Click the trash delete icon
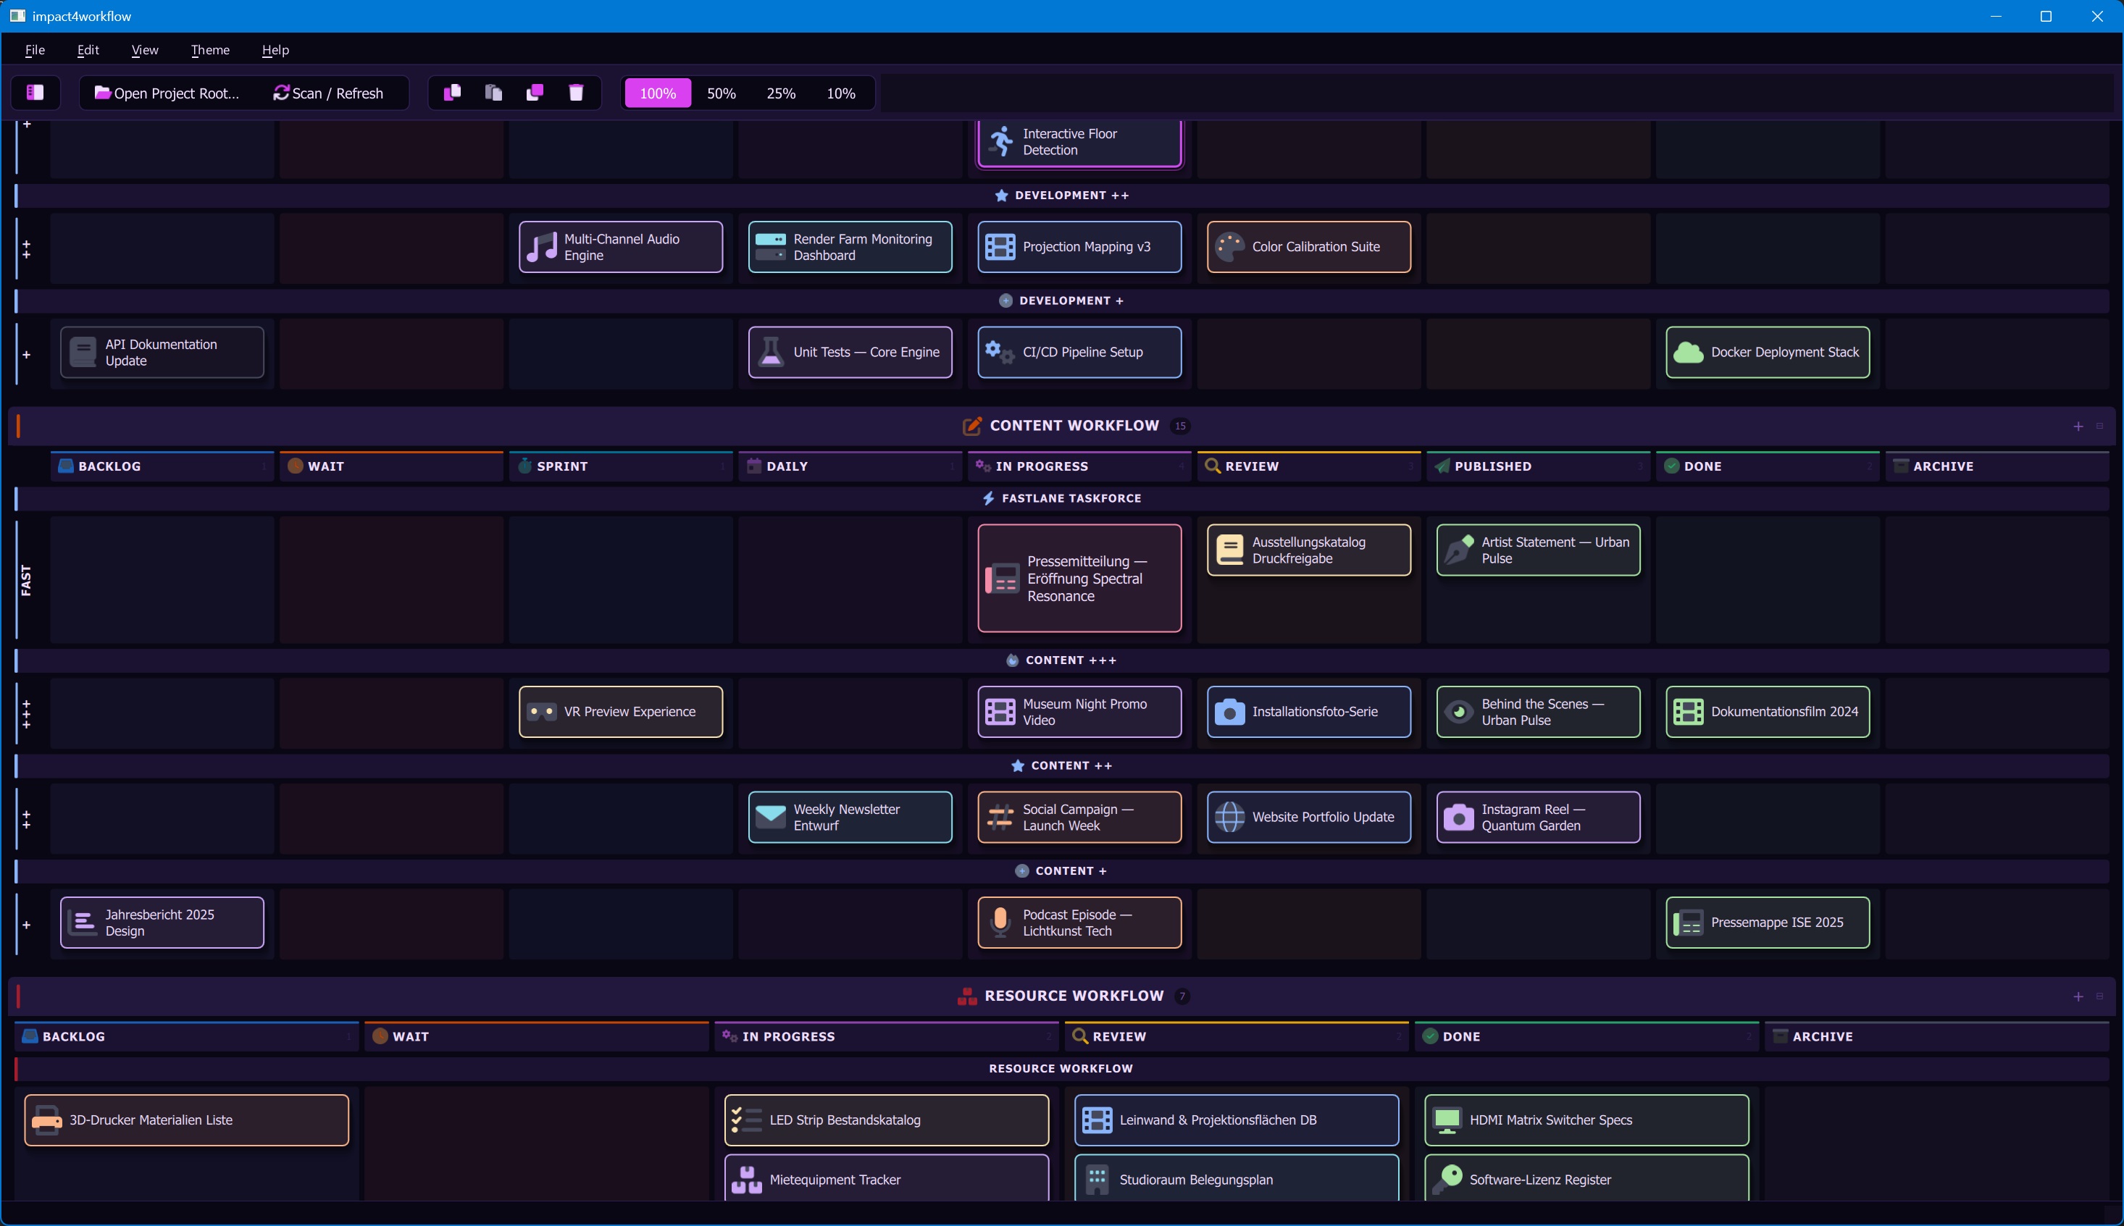 (576, 93)
